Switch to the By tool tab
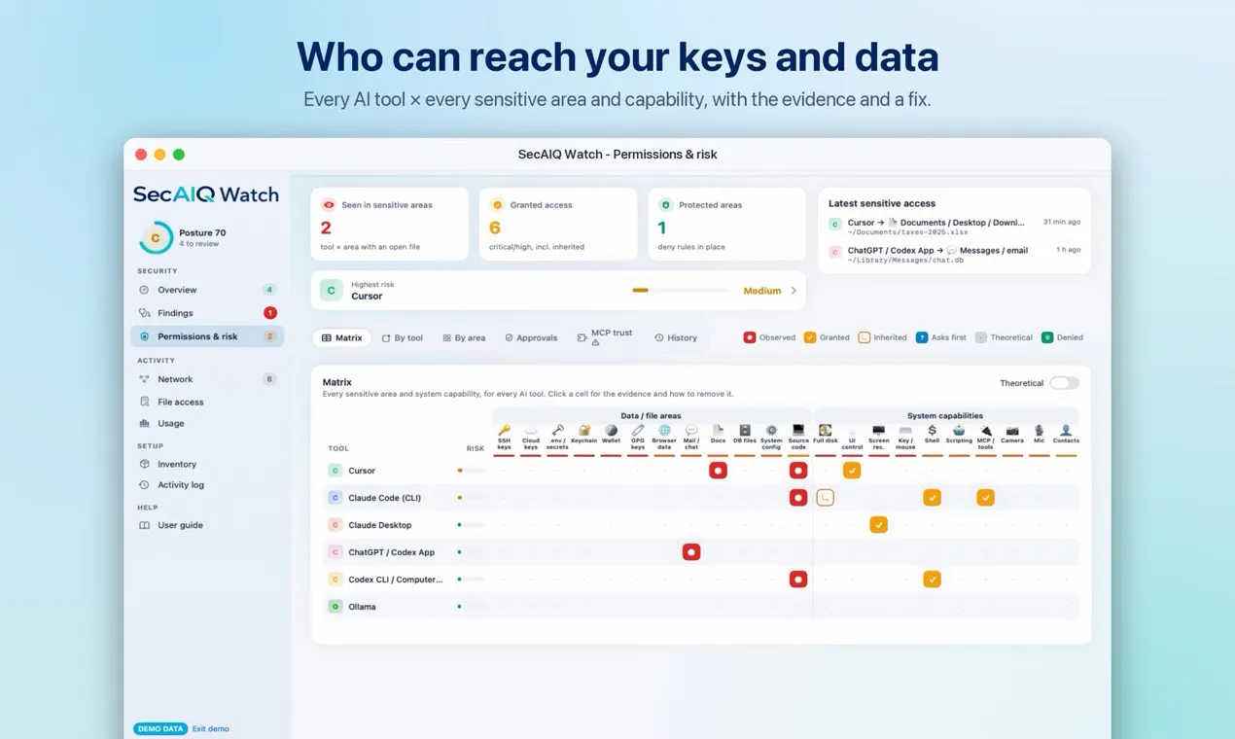The image size is (1235, 739). pyautogui.click(x=402, y=337)
